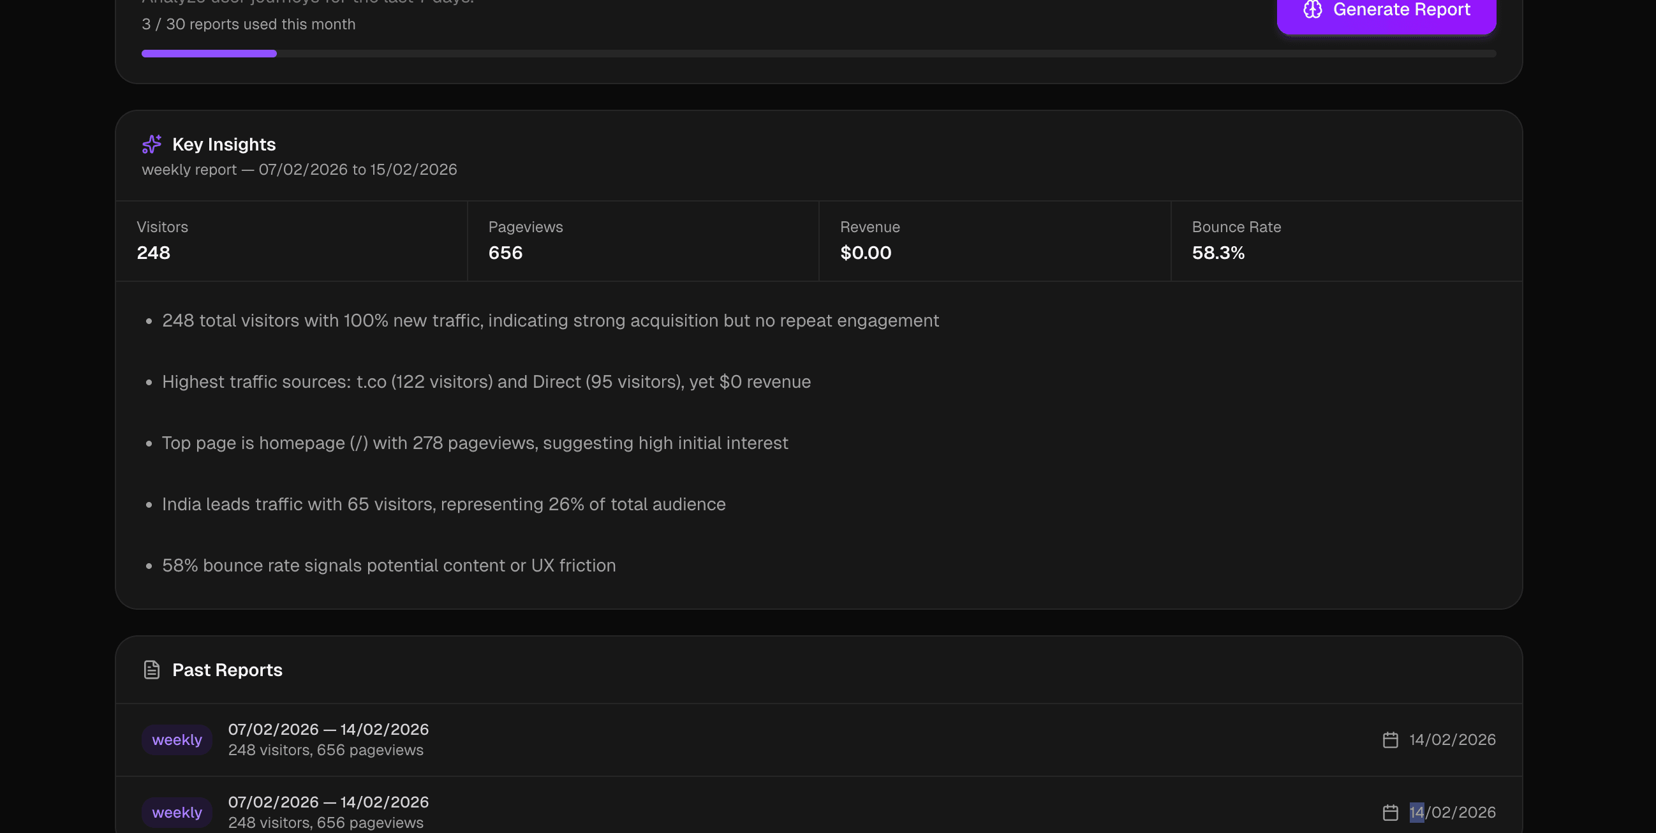Click the calendar icon on the first past report

[1391, 739]
